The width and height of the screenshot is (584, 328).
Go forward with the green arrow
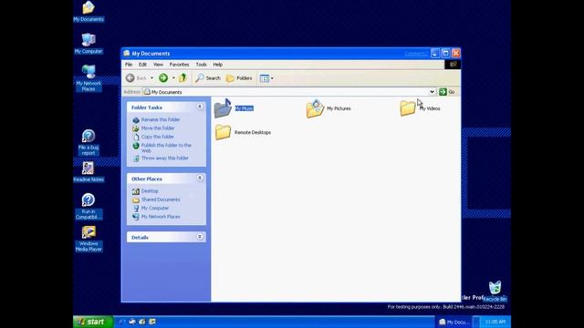coord(163,78)
